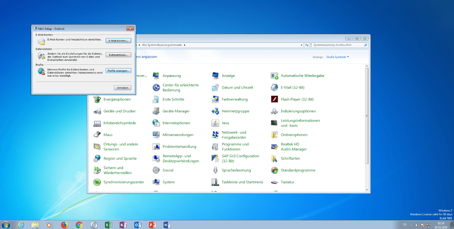
Task: Open the Geräte-Manager icon
Action: 156,111
